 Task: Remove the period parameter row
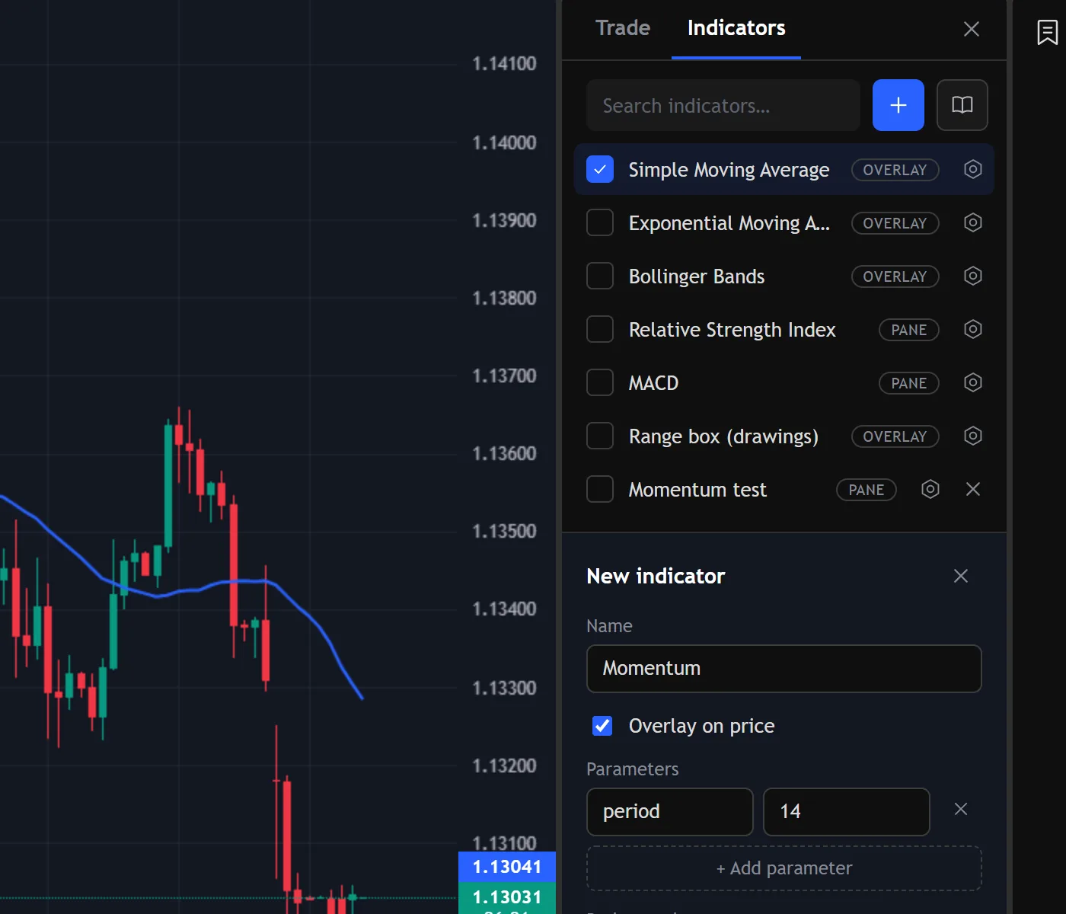[960, 809]
